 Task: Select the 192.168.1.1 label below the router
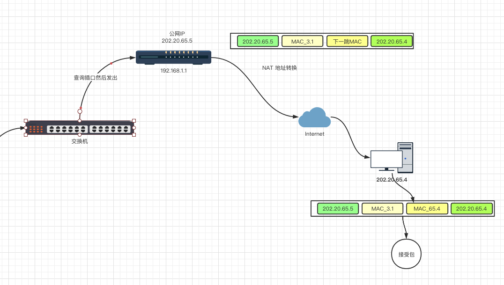click(173, 71)
